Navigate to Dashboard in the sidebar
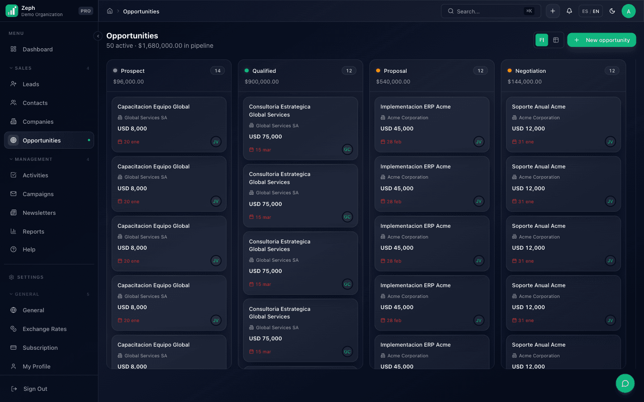This screenshot has width=644, height=402. click(x=37, y=49)
